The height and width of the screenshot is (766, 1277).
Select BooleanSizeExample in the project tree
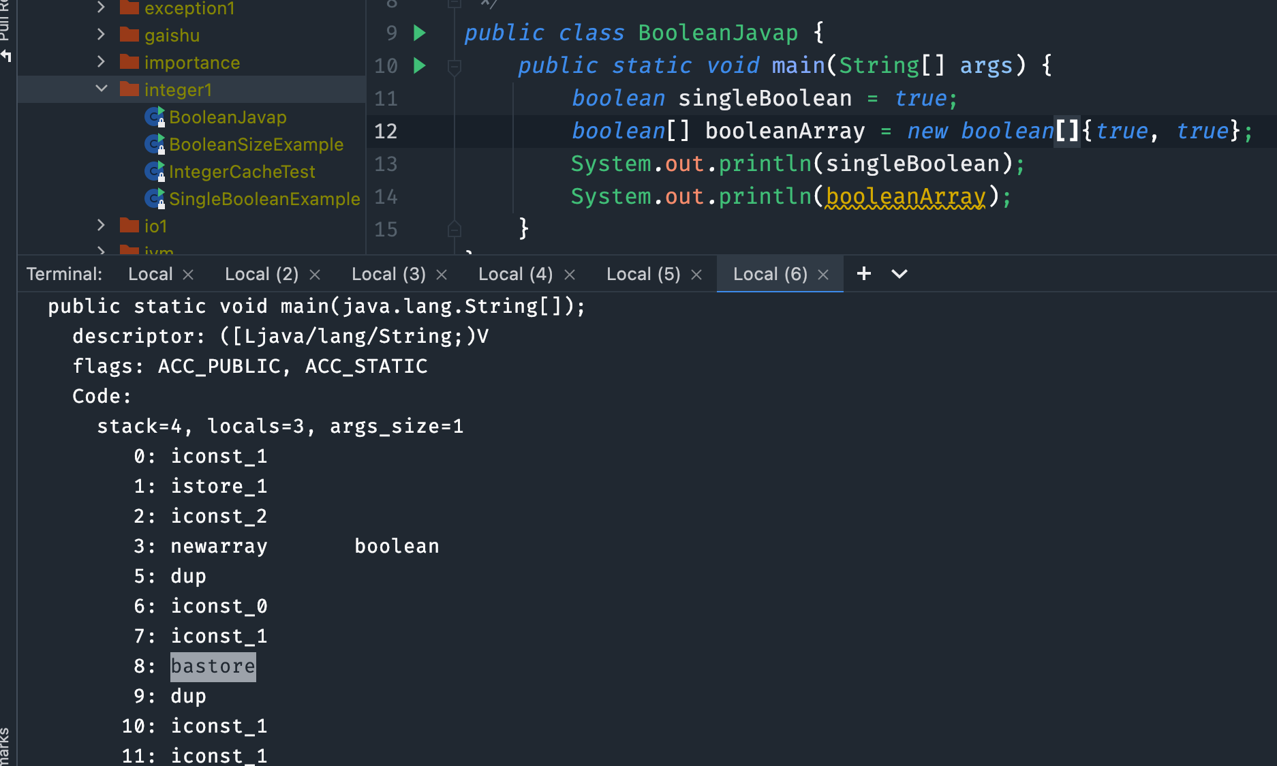257,144
